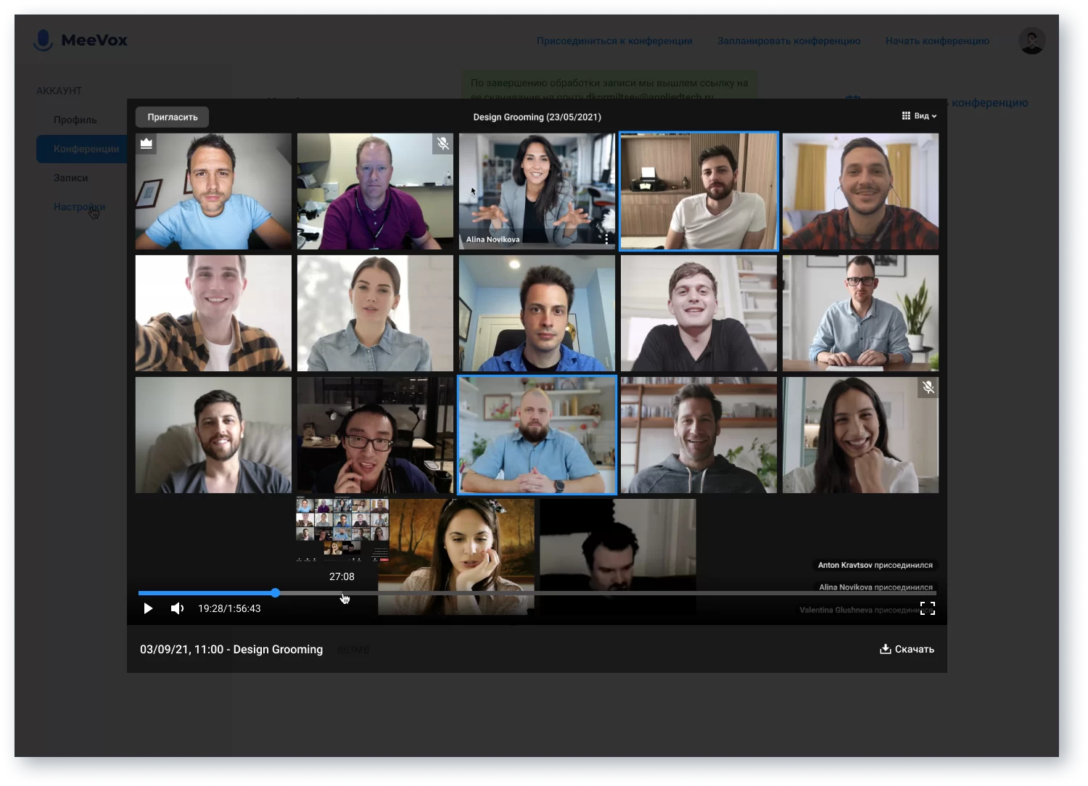Click the Valentina Glushneva join notification
This screenshot has height=786, width=1088.
pyautogui.click(x=860, y=610)
